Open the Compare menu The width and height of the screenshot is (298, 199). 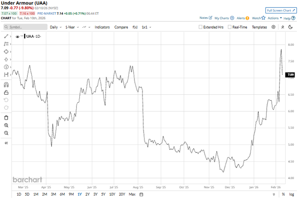pyautogui.click(x=121, y=27)
